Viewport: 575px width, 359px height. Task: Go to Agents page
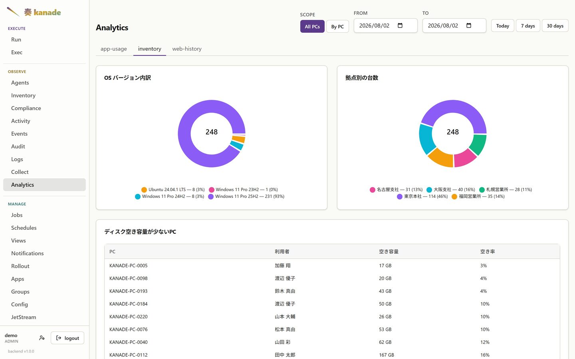pos(44,83)
